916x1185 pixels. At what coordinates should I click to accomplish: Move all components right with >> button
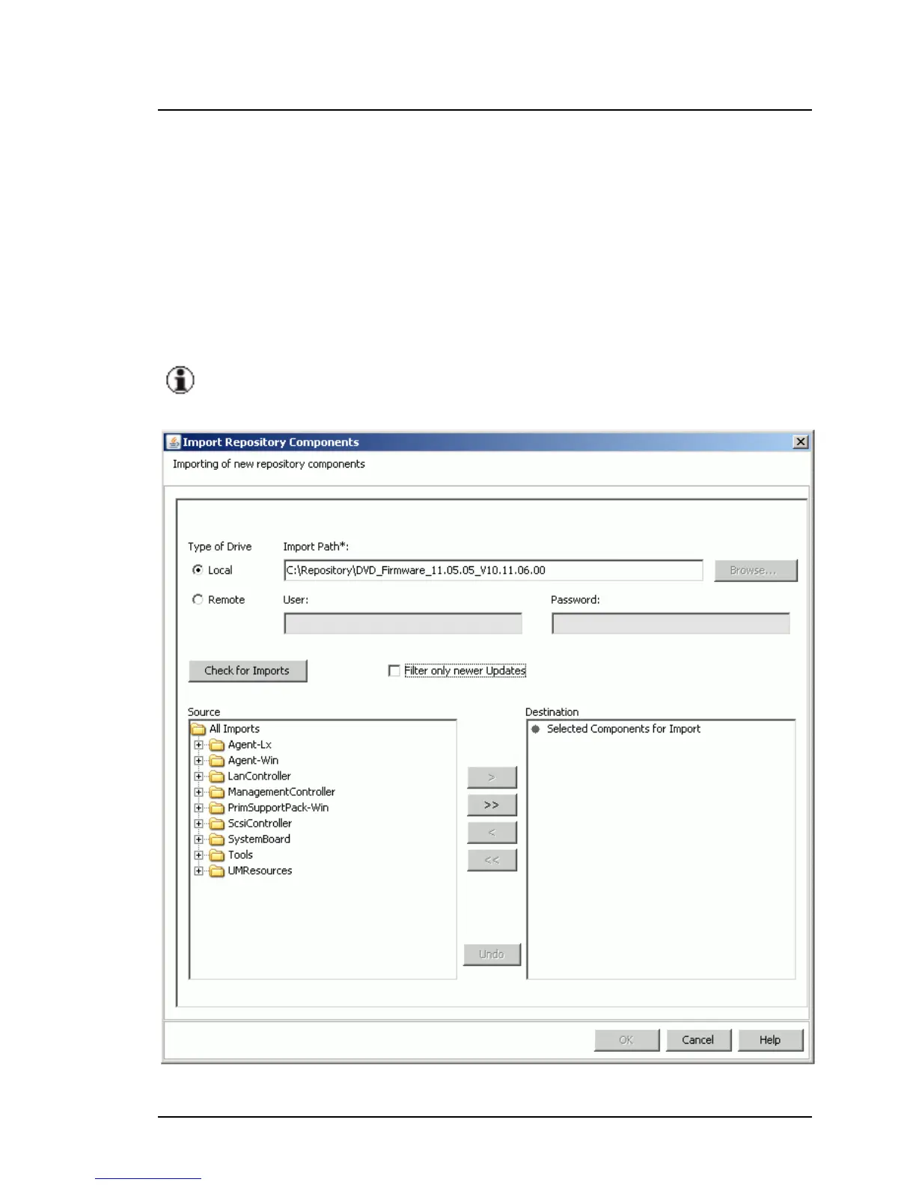(x=492, y=805)
